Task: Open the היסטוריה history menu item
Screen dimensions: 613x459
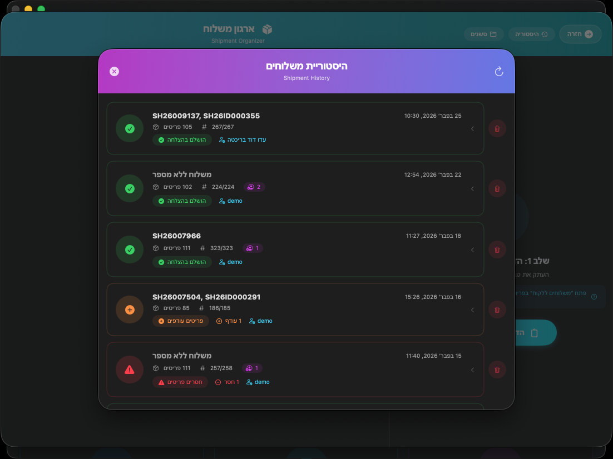Action: click(x=531, y=34)
